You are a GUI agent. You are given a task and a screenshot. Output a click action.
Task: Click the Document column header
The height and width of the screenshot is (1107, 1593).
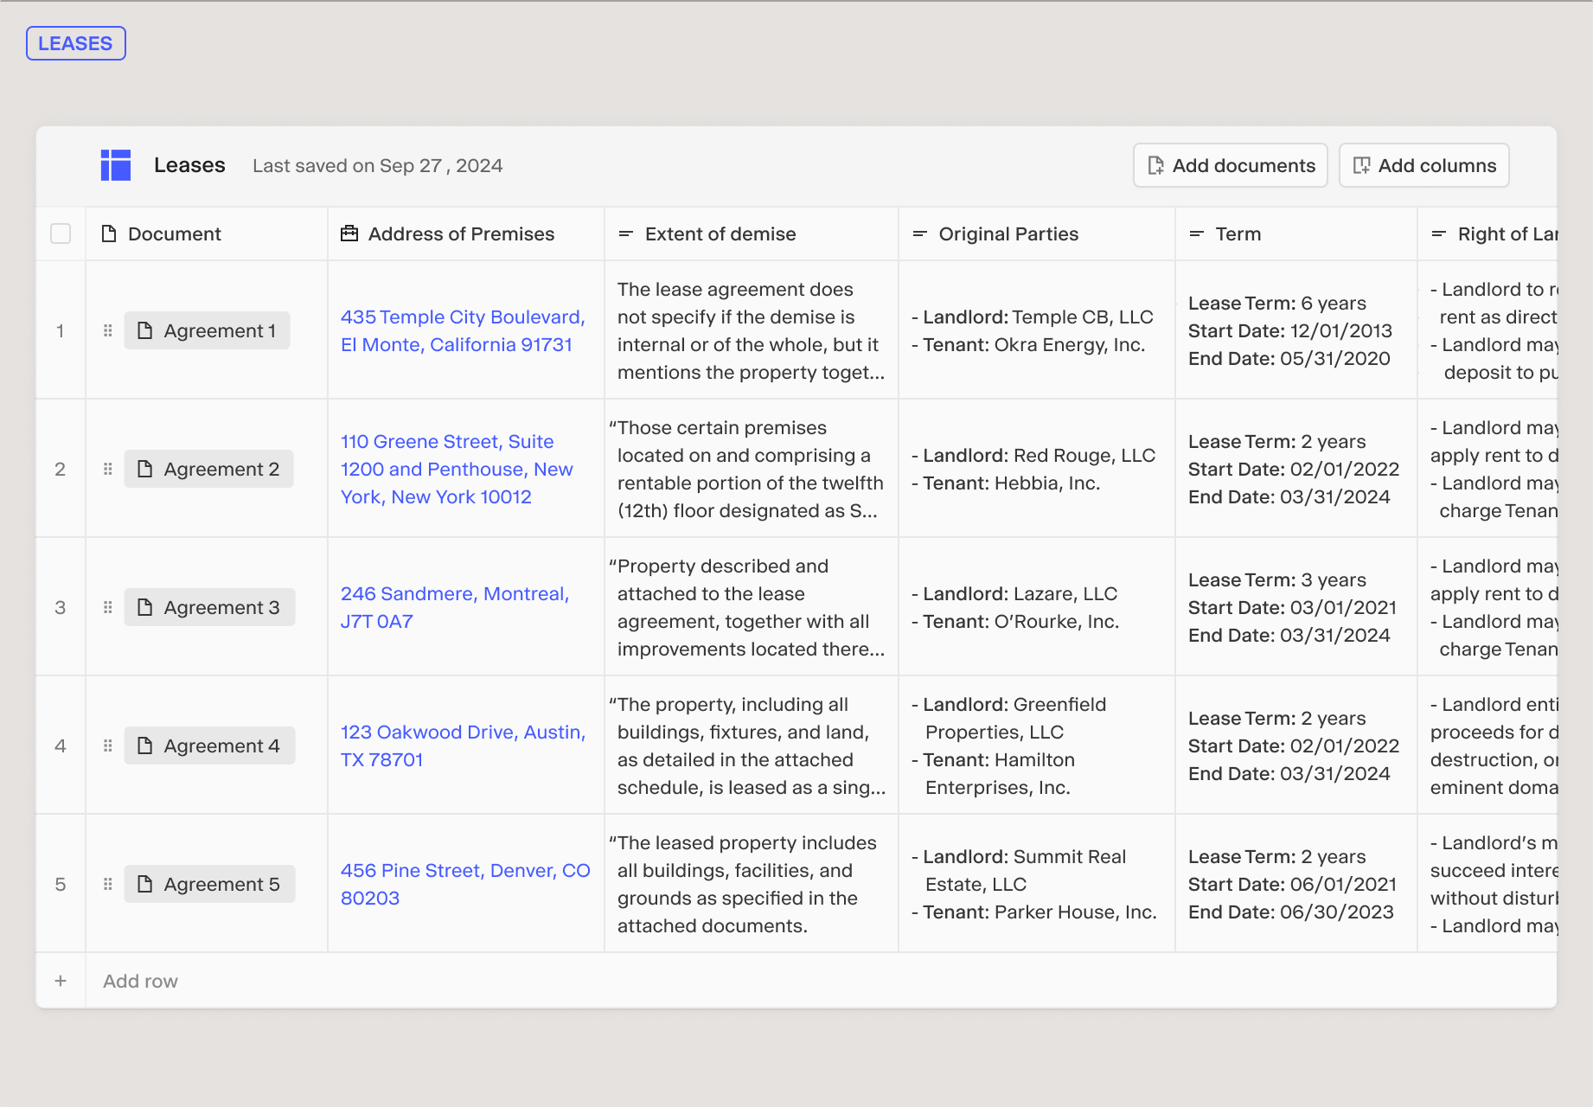tap(174, 234)
